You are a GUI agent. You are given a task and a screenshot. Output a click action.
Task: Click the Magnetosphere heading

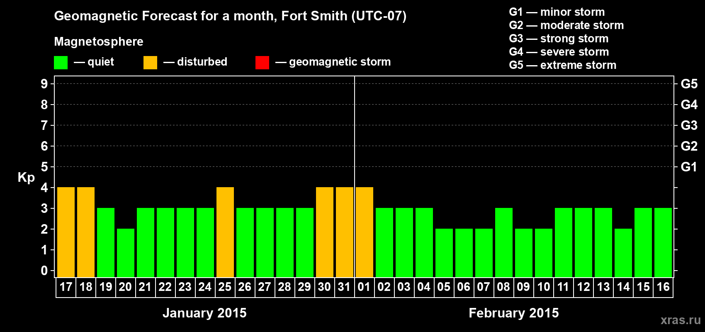tap(99, 42)
